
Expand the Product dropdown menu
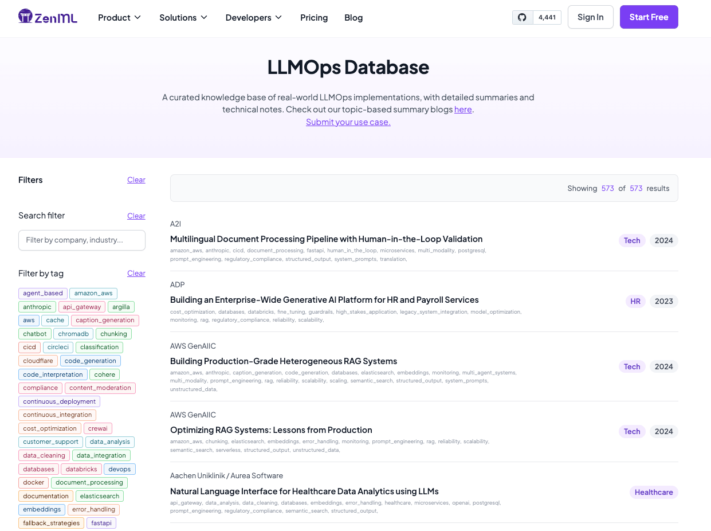119,18
